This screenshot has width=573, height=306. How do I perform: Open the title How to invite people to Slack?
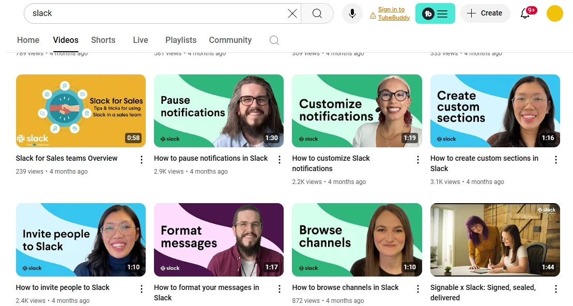(63, 288)
